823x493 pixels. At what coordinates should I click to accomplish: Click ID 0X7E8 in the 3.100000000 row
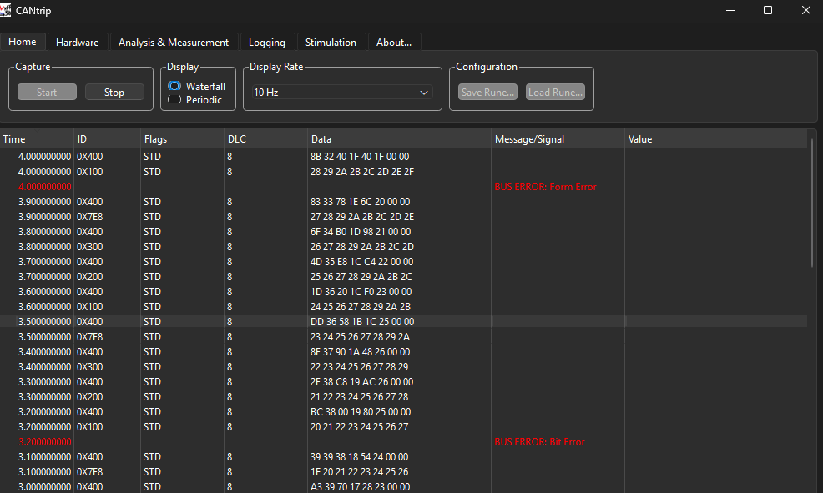[x=90, y=472]
